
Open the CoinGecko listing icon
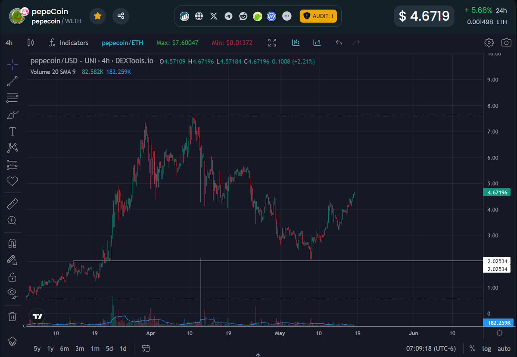click(258, 16)
